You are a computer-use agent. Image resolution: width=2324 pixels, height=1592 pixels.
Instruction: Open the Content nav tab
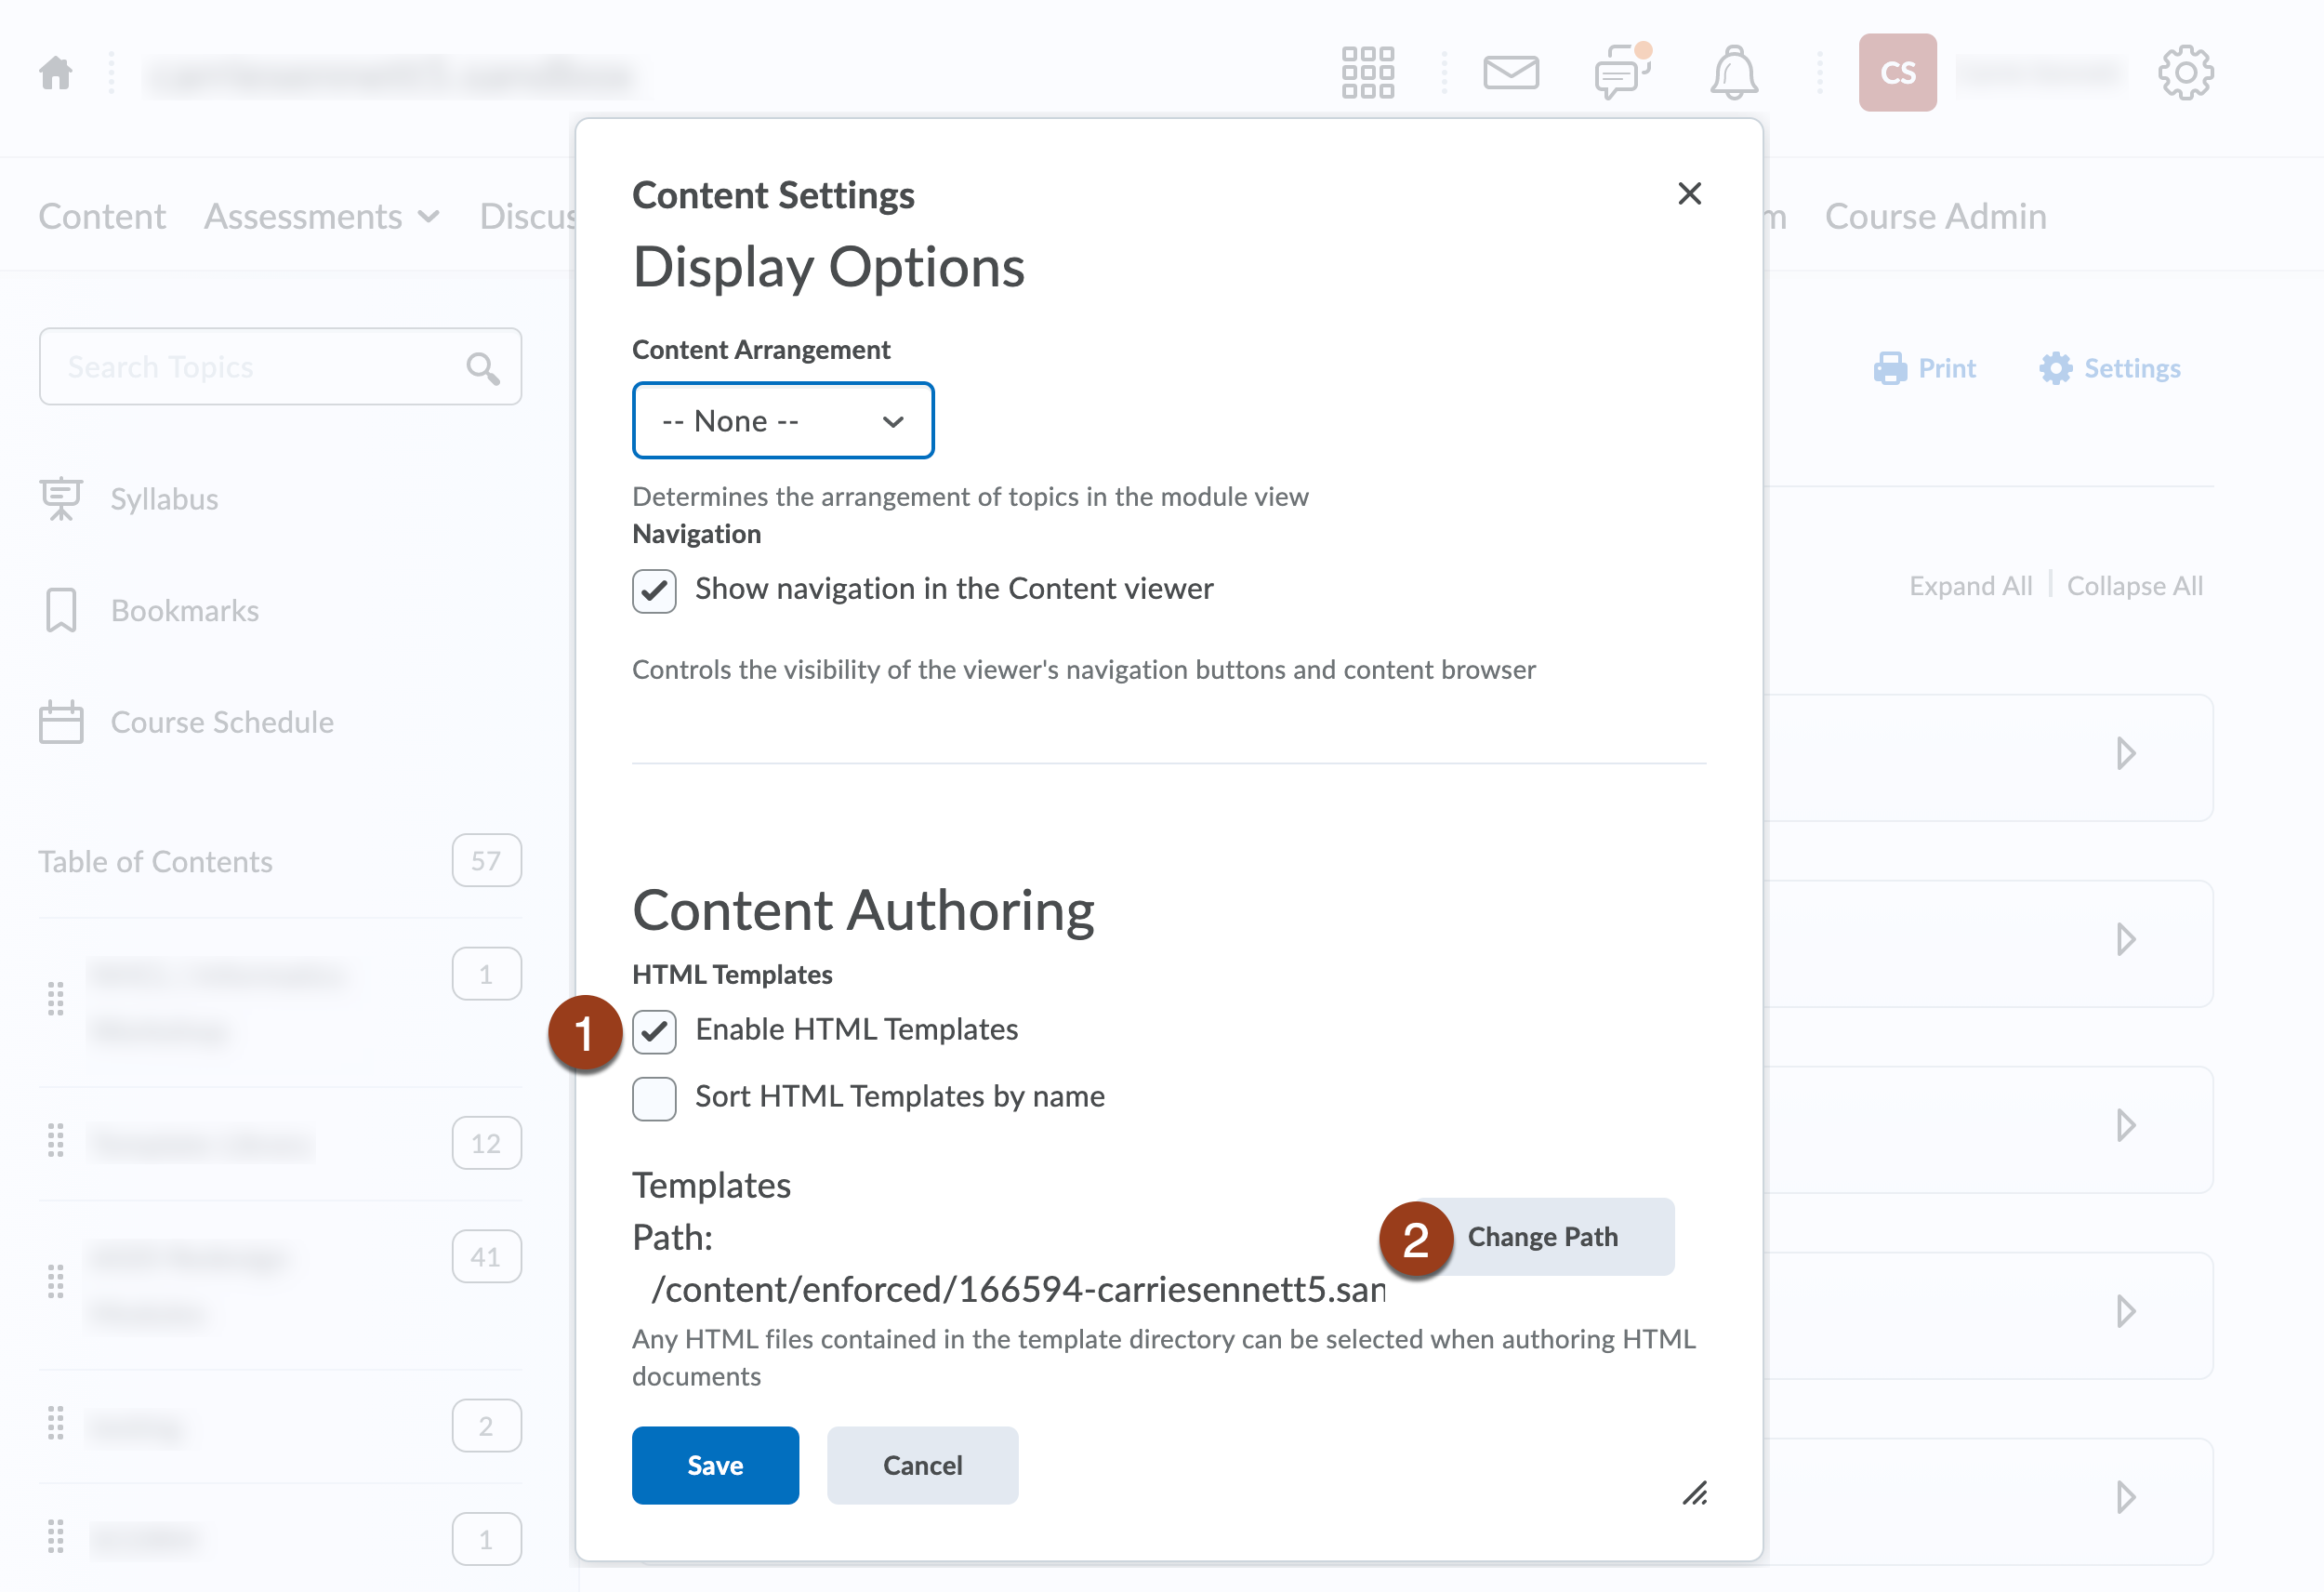(x=102, y=216)
